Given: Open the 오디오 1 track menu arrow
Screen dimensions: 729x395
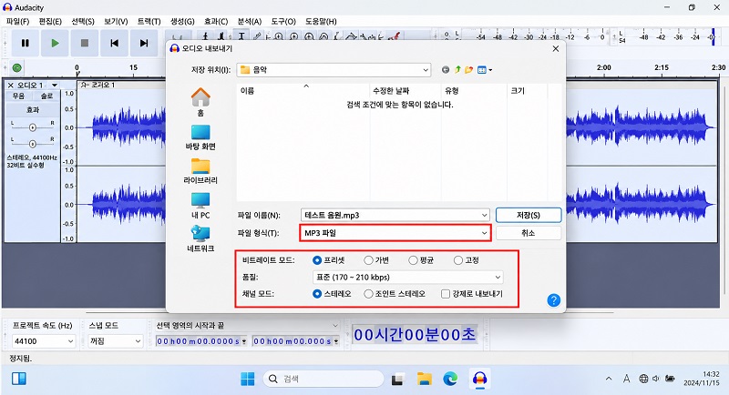Looking at the screenshot, I should [55, 86].
